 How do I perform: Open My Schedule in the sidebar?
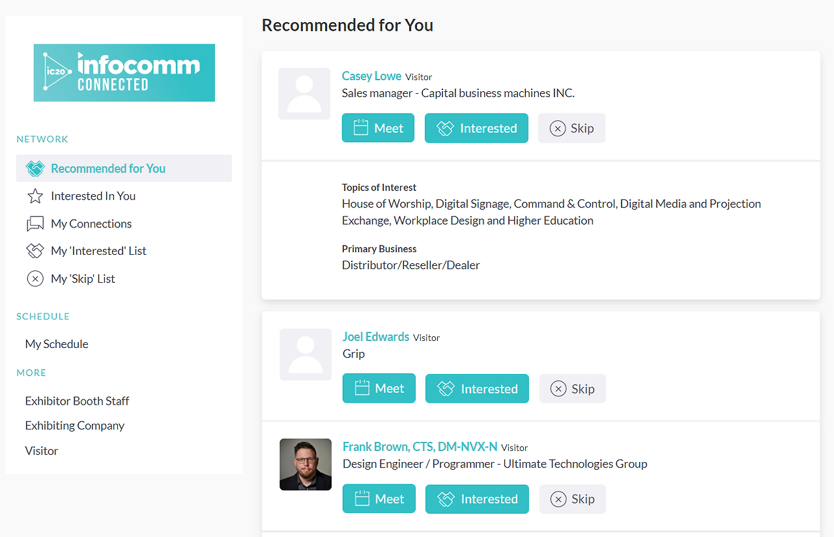(57, 344)
